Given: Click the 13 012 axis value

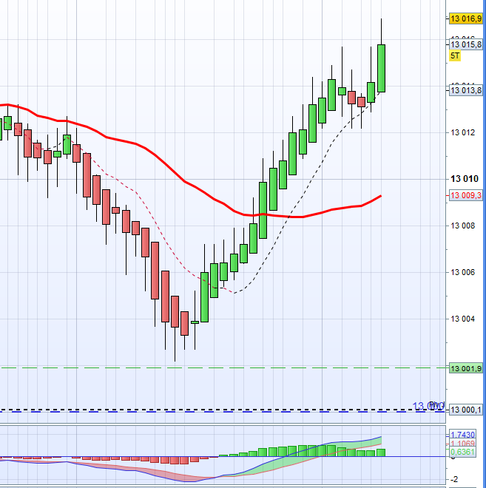Looking at the screenshot, I should [462, 132].
